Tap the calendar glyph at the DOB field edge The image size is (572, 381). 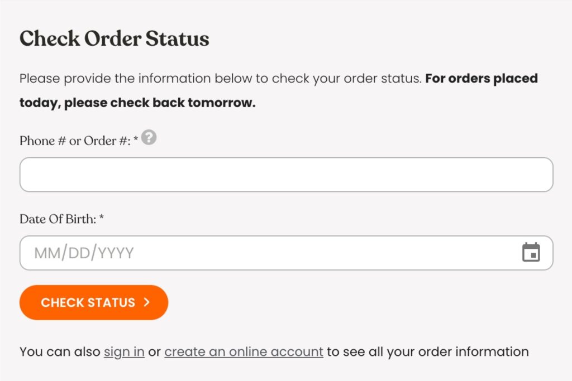coord(532,253)
